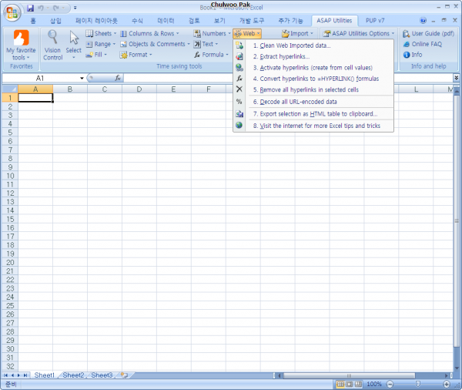The width and height of the screenshot is (462, 390).
Task: Insert a new worksheet tab
Action: tap(125, 375)
